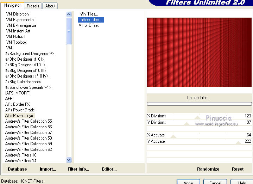Select the Lattice Tiles filter
Screen dimensions: 253x184
[x=91, y=20]
